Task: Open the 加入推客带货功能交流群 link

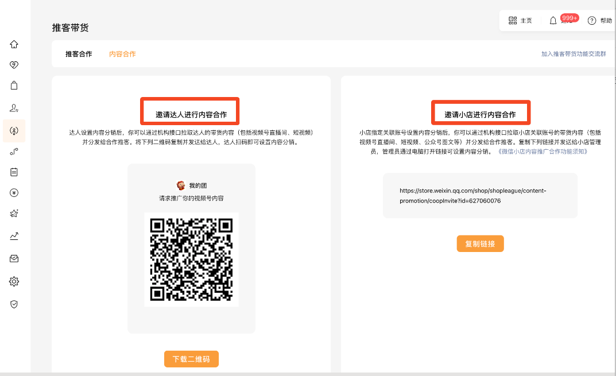Action: [x=573, y=54]
